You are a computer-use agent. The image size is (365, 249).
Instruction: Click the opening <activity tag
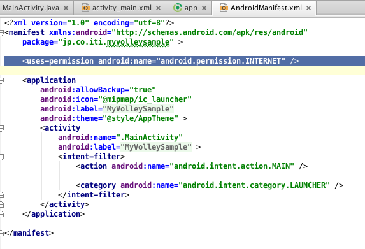pos(61,128)
